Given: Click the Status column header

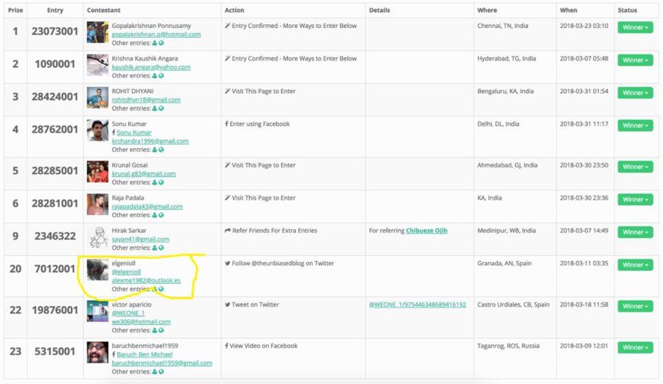Looking at the screenshot, I should tap(627, 10).
